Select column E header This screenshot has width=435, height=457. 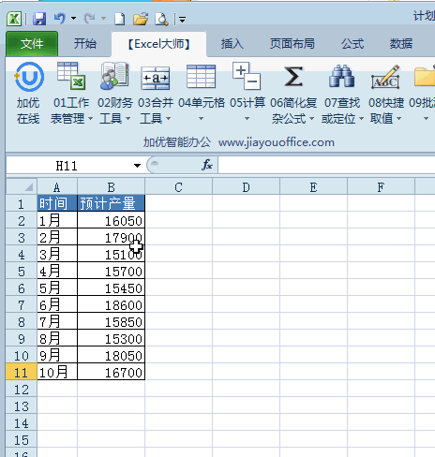(313, 187)
